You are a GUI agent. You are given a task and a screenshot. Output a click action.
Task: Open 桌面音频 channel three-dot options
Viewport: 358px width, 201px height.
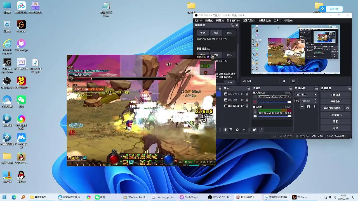point(255,111)
